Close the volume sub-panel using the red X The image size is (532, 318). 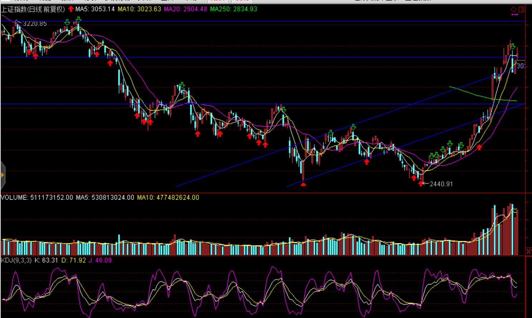[528, 251]
